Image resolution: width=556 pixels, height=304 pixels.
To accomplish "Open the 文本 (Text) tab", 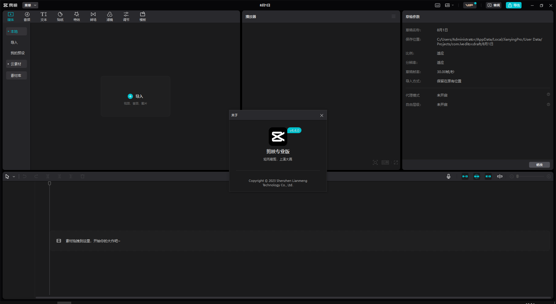I will (x=44, y=17).
